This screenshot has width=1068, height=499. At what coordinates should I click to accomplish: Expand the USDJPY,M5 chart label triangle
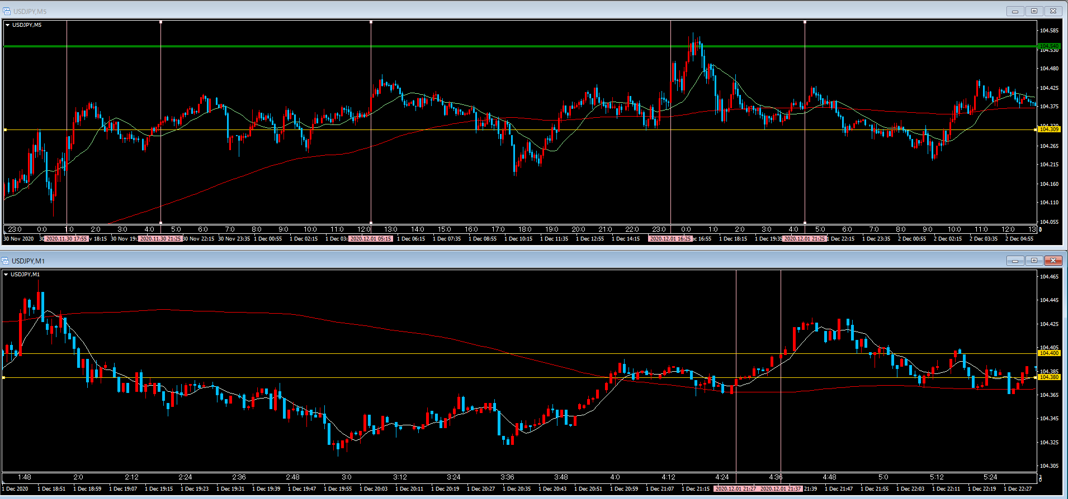pos(8,25)
